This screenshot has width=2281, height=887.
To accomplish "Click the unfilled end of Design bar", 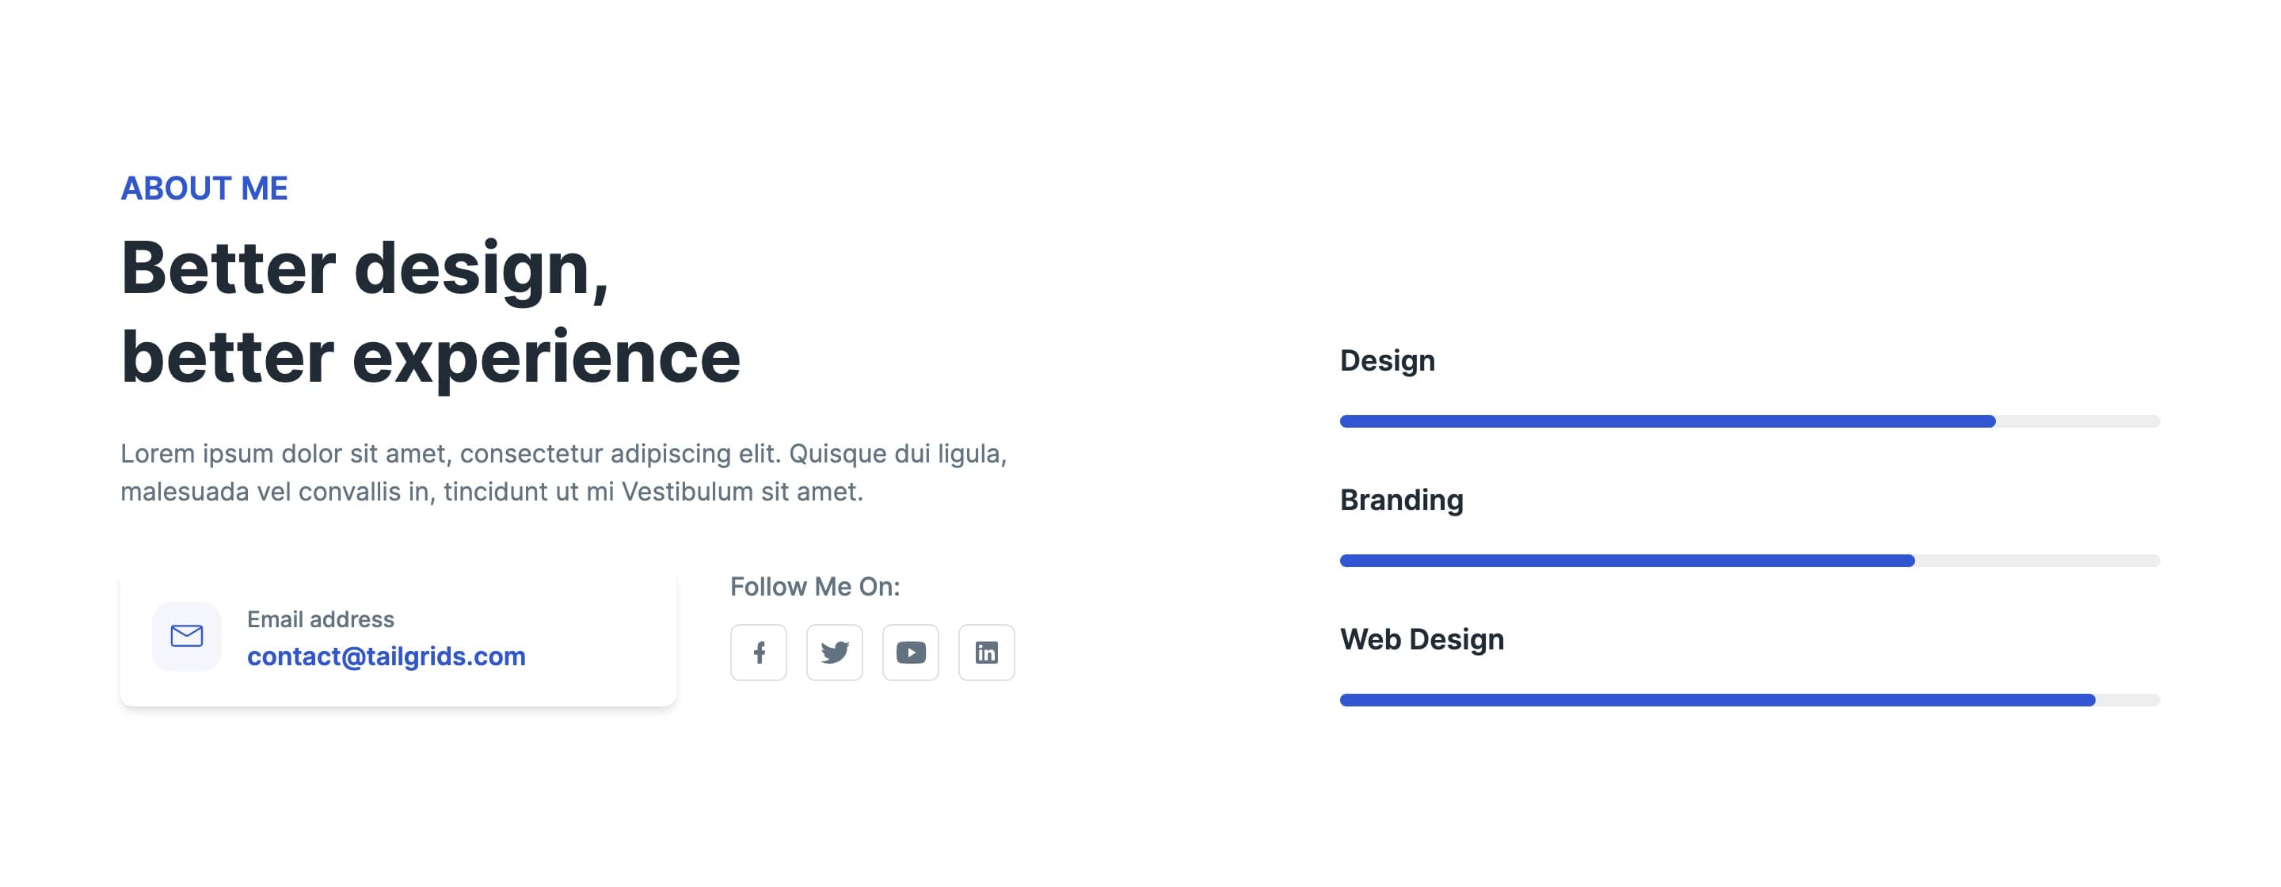I will click(x=2078, y=421).
